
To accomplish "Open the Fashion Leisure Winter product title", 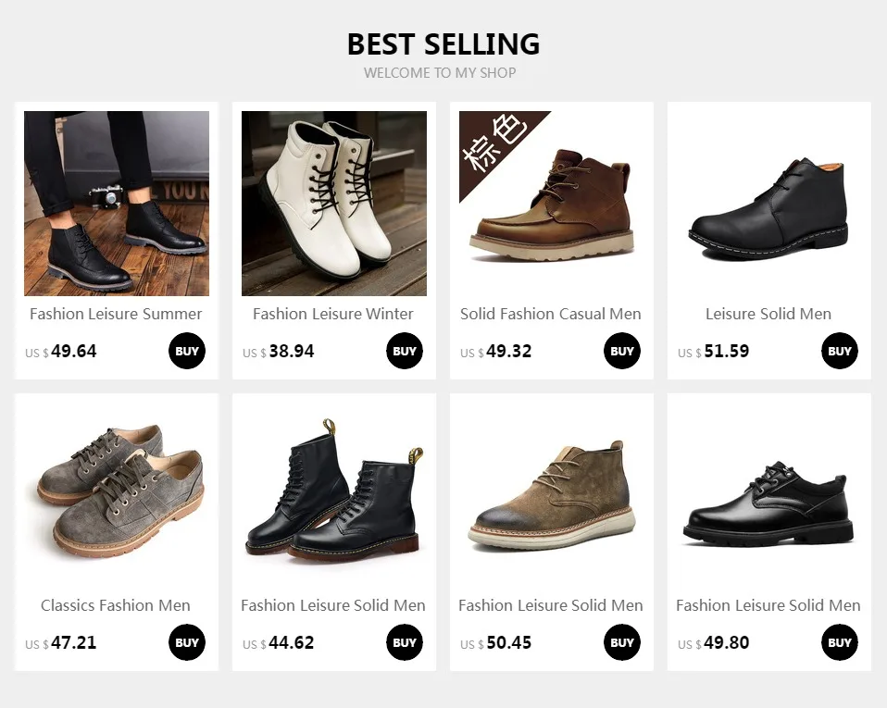I will [x=333, y=314].
